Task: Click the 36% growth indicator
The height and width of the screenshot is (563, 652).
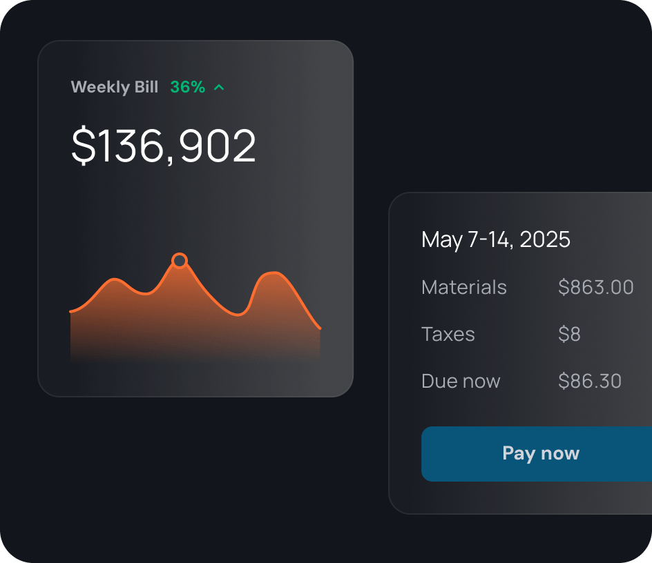Action: click(x=187, y=88)
